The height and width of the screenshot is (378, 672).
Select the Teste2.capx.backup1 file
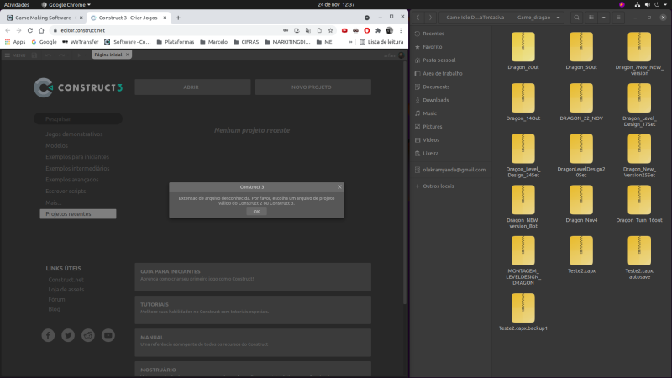click(522, 312)
